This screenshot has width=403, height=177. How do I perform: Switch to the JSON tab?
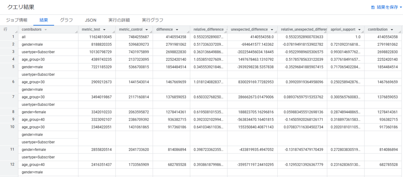coord(91,20)
